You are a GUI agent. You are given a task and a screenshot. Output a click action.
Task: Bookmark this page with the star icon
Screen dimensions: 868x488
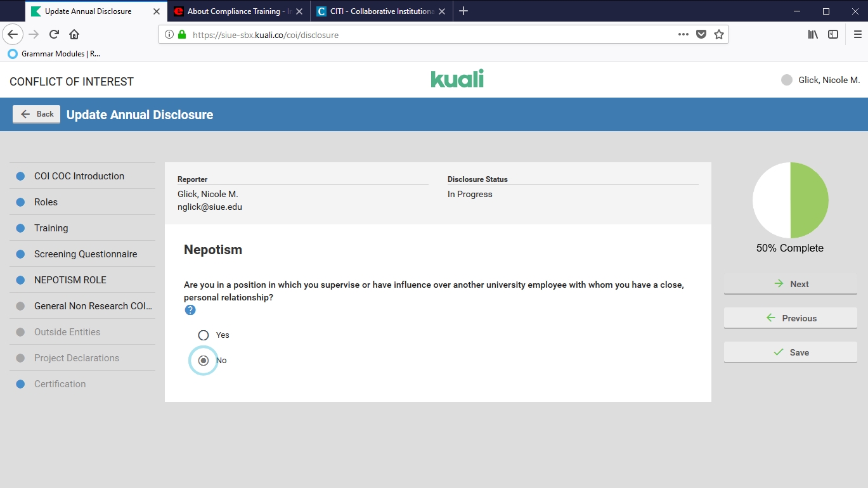click(x=718, y=35)
